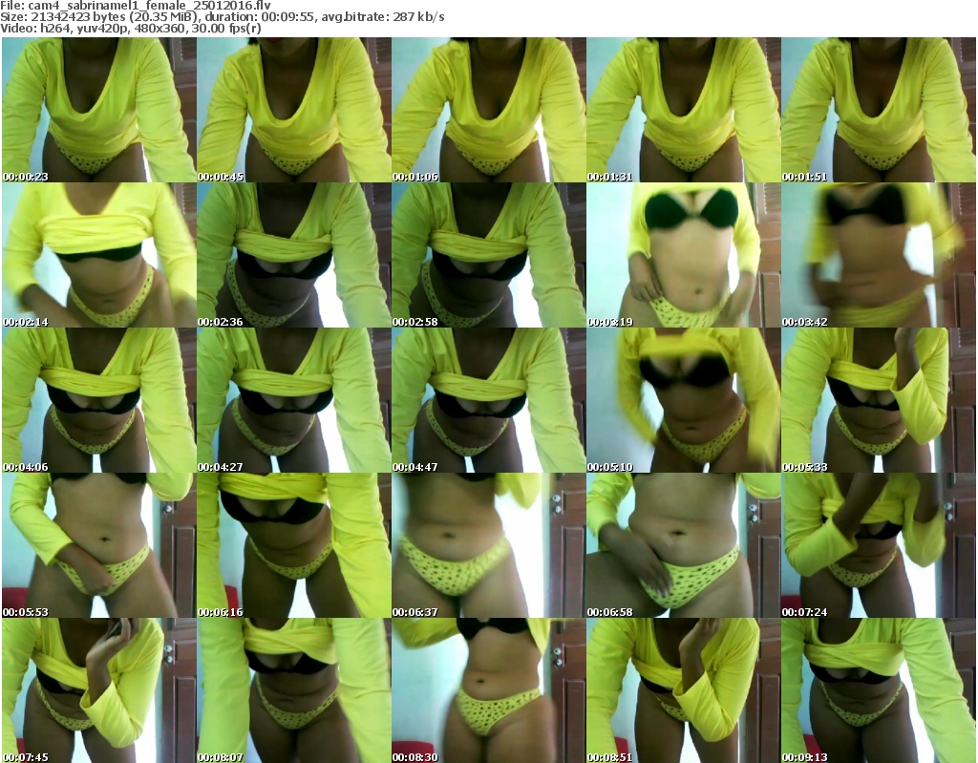
Task: View the thumbnail at 00:05:53
Action: 99,545
